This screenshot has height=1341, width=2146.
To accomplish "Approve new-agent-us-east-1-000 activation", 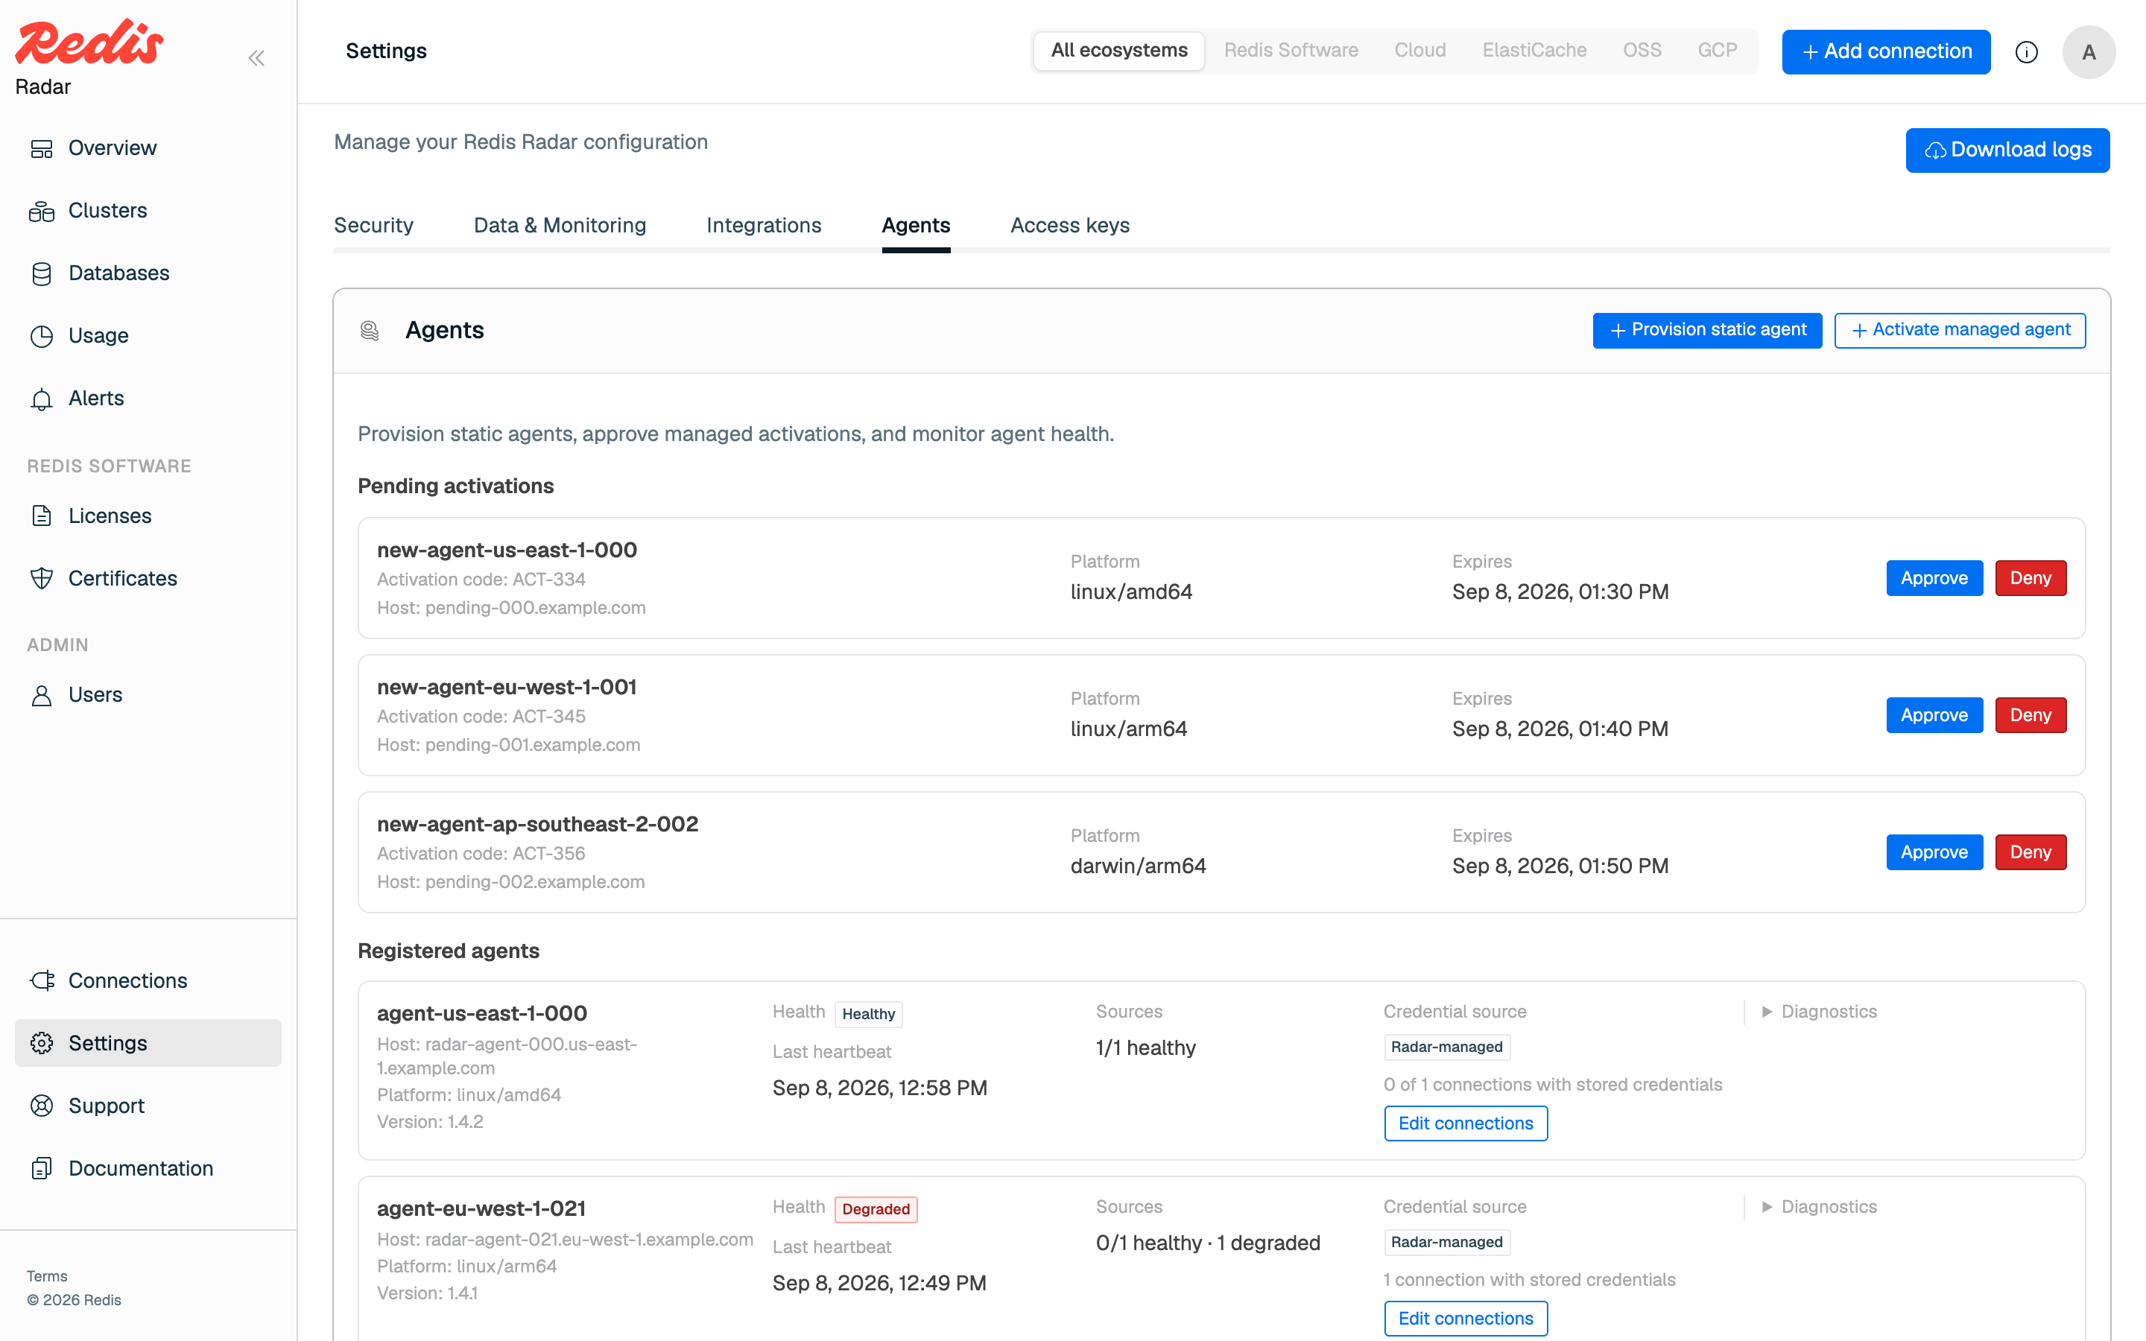I will pos(1934,578).
